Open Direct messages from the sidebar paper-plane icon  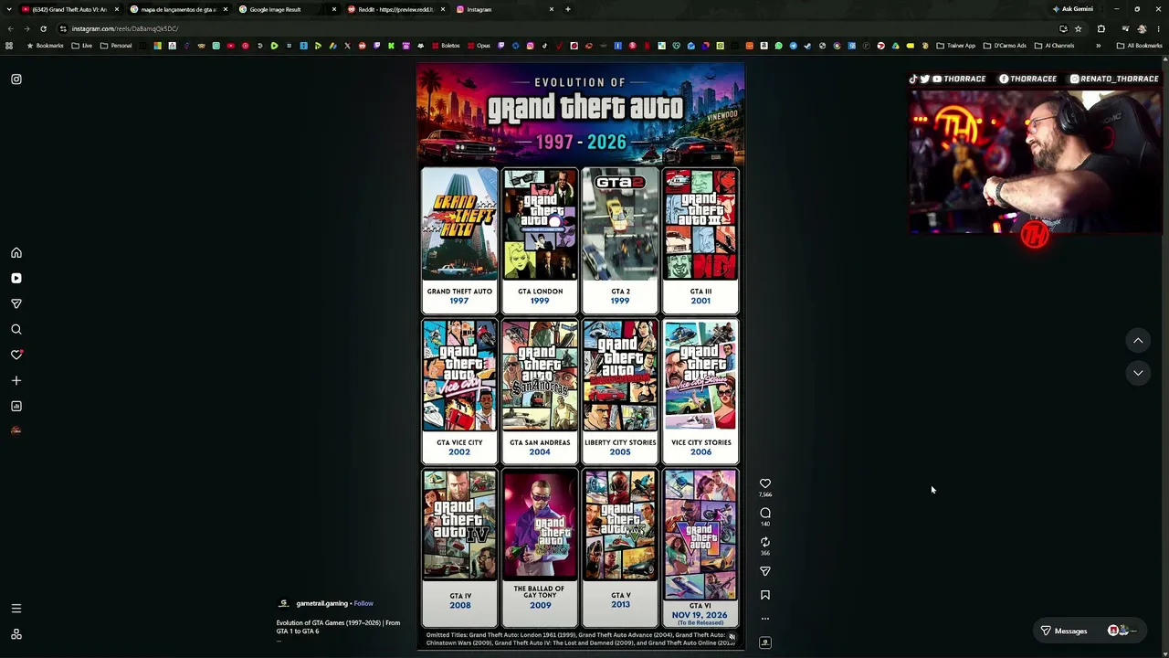16,303
